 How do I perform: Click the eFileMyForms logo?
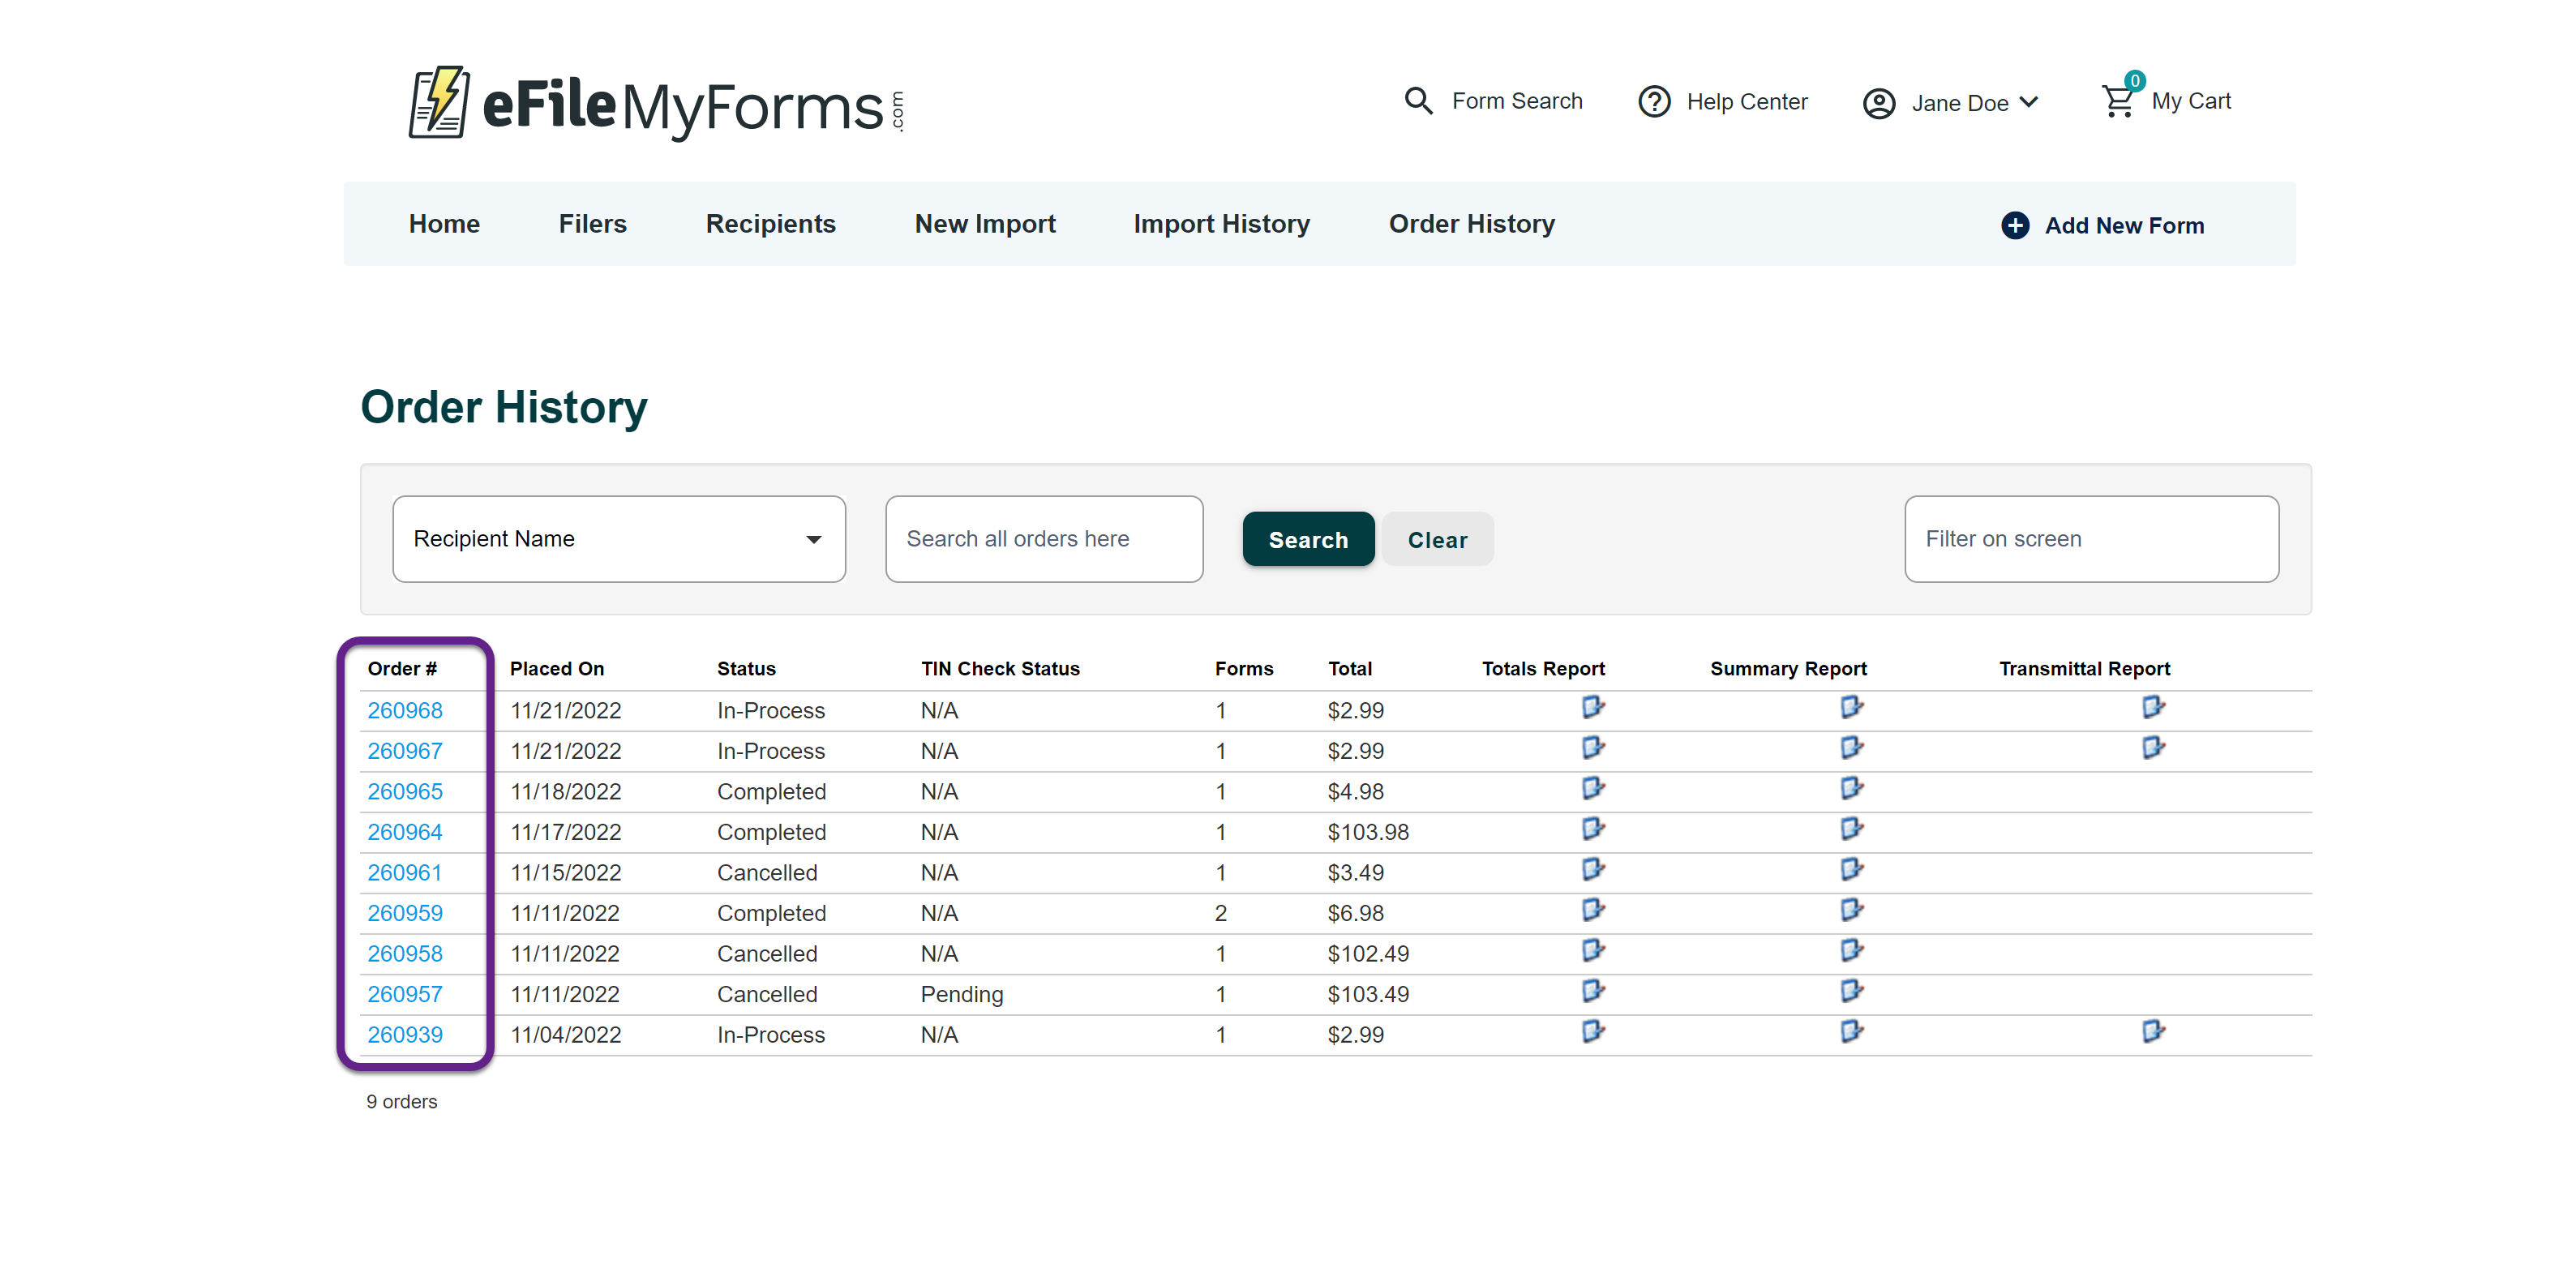click(x=656, y=104)
